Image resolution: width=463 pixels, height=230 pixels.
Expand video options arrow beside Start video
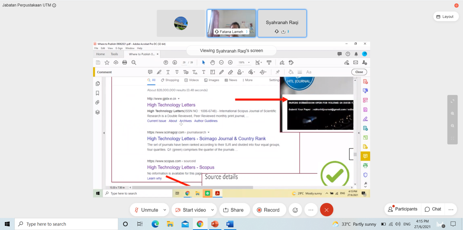pyautogui.click(x=212, y=210)
